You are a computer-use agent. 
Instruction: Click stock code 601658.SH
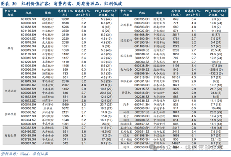(29, 27)
